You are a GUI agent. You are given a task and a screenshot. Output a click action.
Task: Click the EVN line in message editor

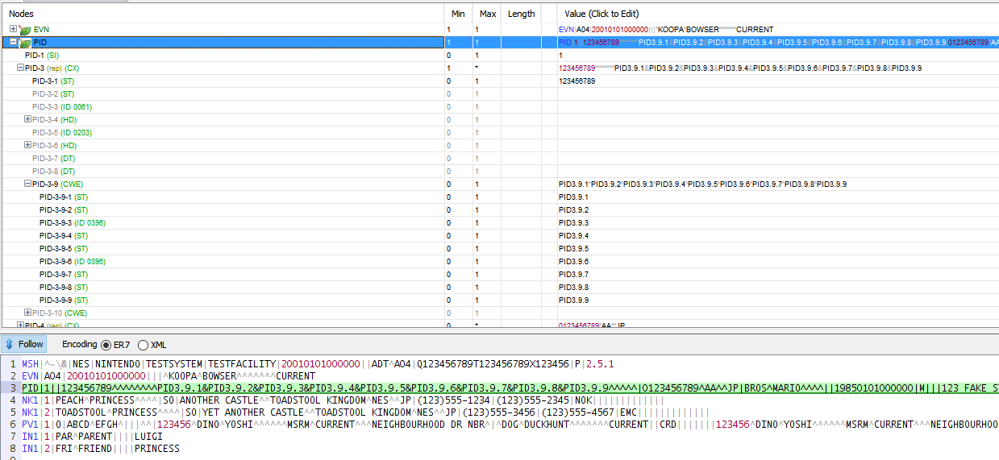[169, 375]
